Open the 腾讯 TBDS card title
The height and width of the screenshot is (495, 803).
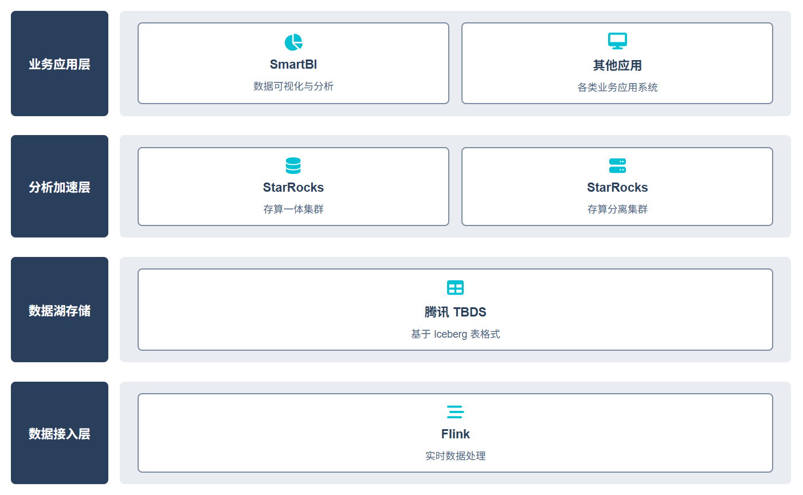click(455, 312)
